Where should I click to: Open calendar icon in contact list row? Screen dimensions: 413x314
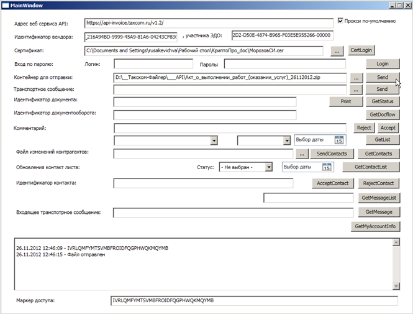[x=326, y=167]
